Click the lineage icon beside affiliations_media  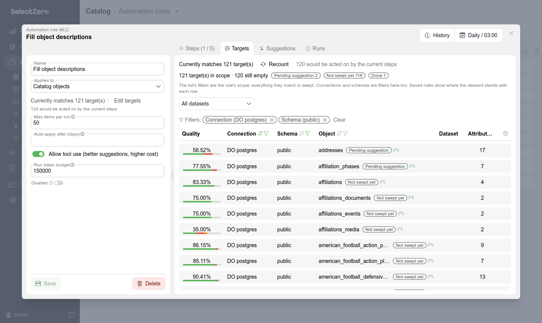[x=400, y=229]
